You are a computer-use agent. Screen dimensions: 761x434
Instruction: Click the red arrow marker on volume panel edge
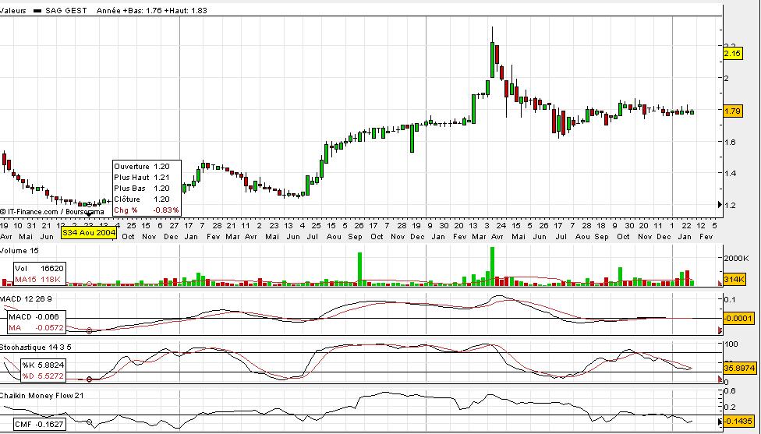click(x=720, y=283)
